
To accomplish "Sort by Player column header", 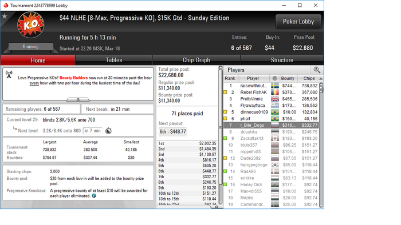I will pos(253,78).
